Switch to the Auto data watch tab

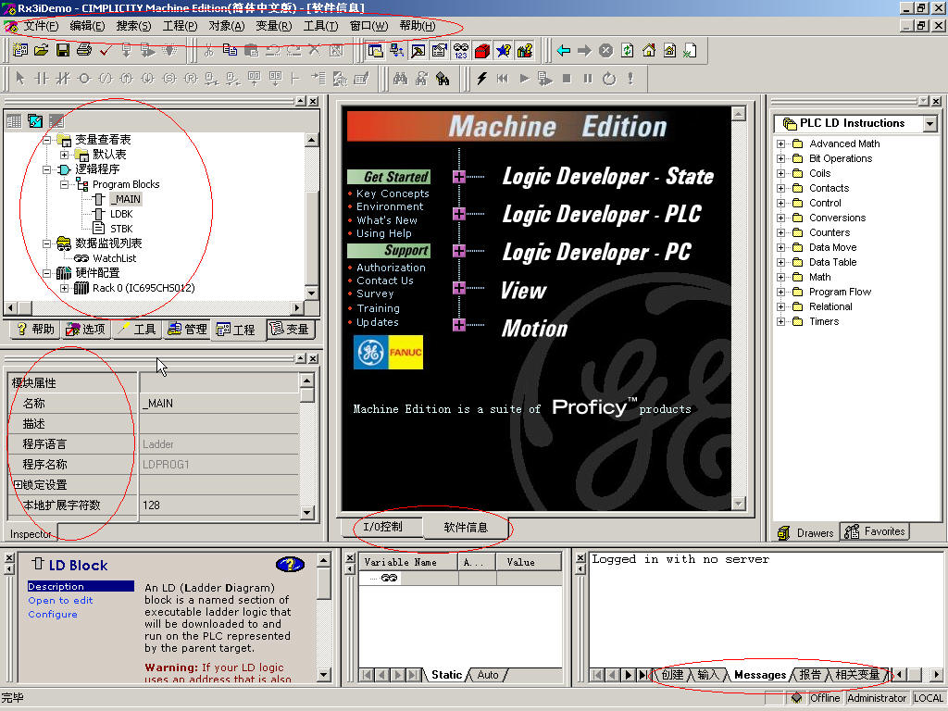[x=488, y=675]
